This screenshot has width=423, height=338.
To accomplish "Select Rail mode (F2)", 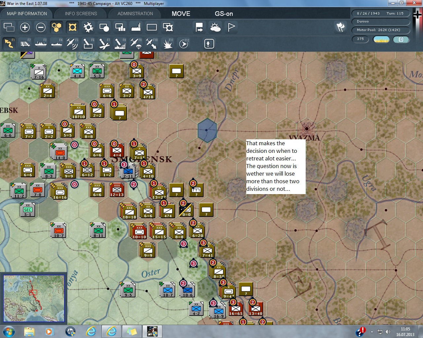I will [x=25, y=43].
